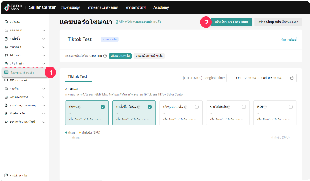
Task: Click the help icon next to ROI
Action: 265,107
